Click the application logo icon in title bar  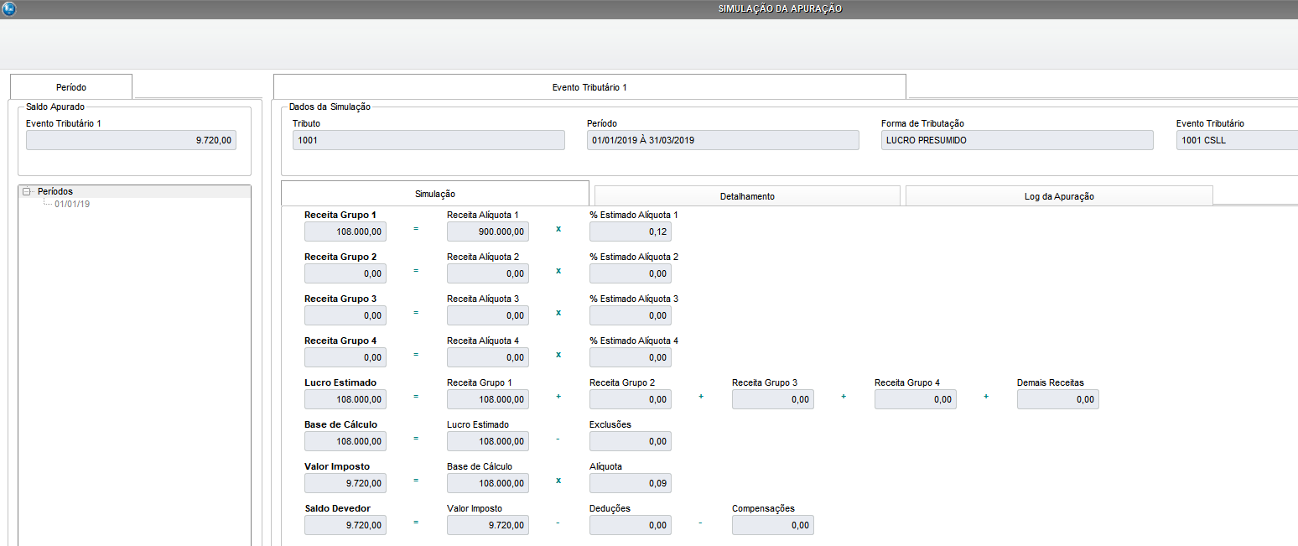coord(9,9)
